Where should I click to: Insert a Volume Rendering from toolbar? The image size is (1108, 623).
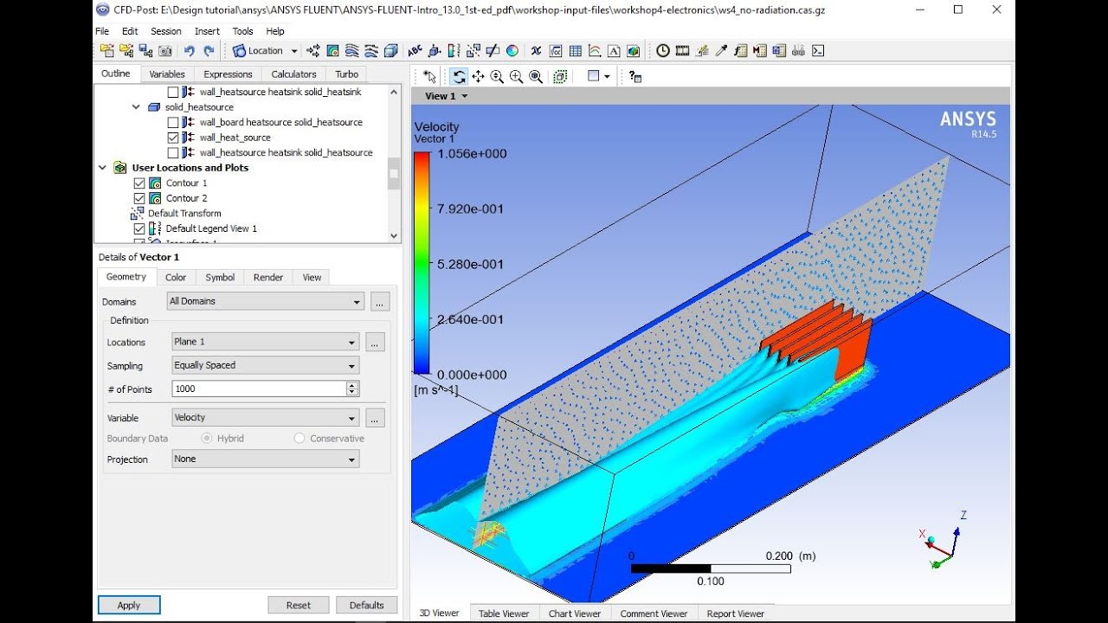[390, 51]
